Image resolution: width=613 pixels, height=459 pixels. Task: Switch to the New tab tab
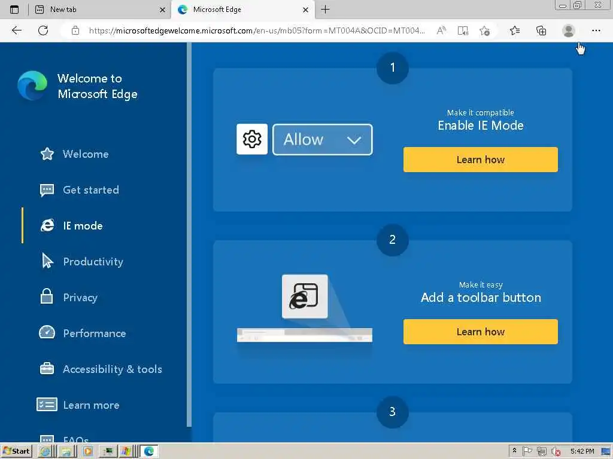pyautogui.click(x=100, y=10)
